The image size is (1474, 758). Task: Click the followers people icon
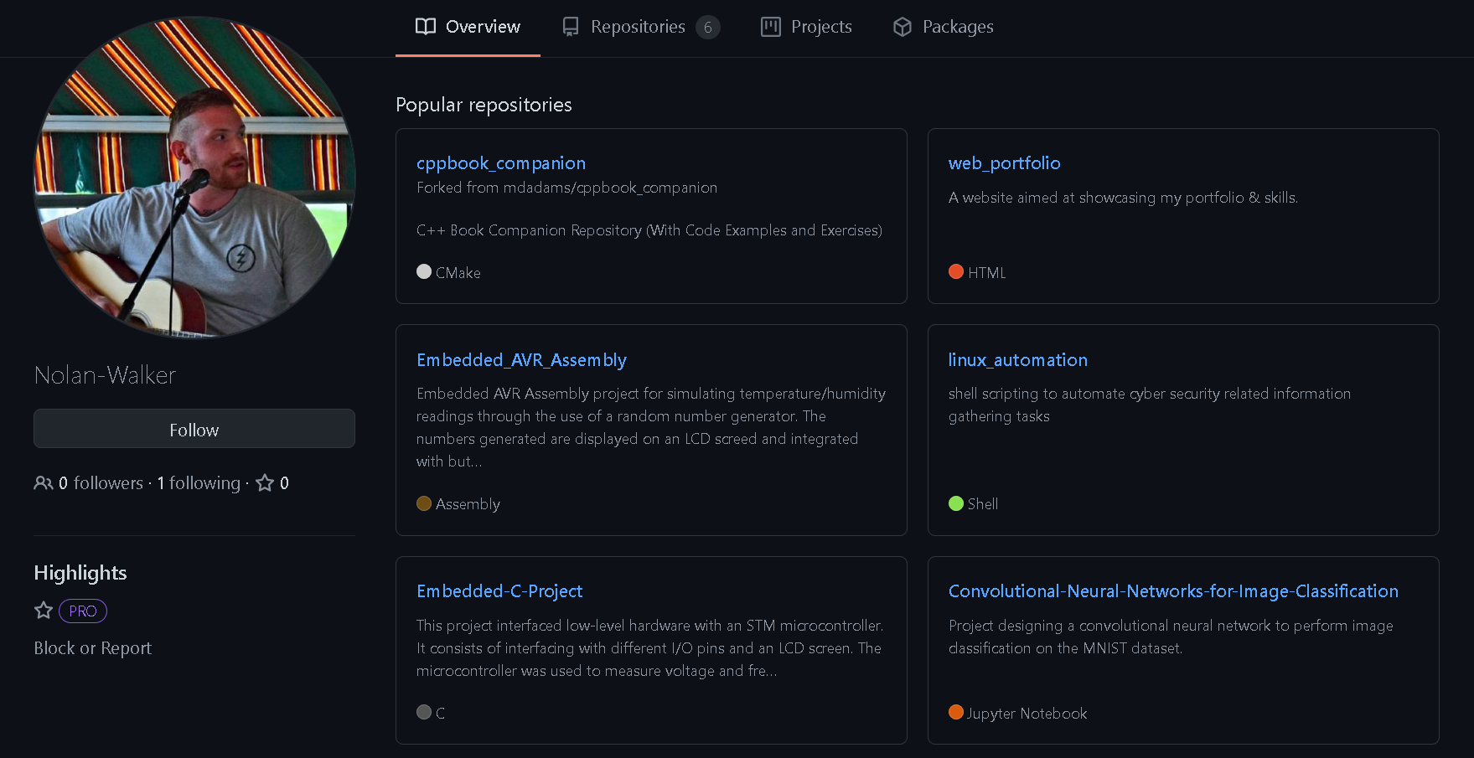(x=44, y=483)
